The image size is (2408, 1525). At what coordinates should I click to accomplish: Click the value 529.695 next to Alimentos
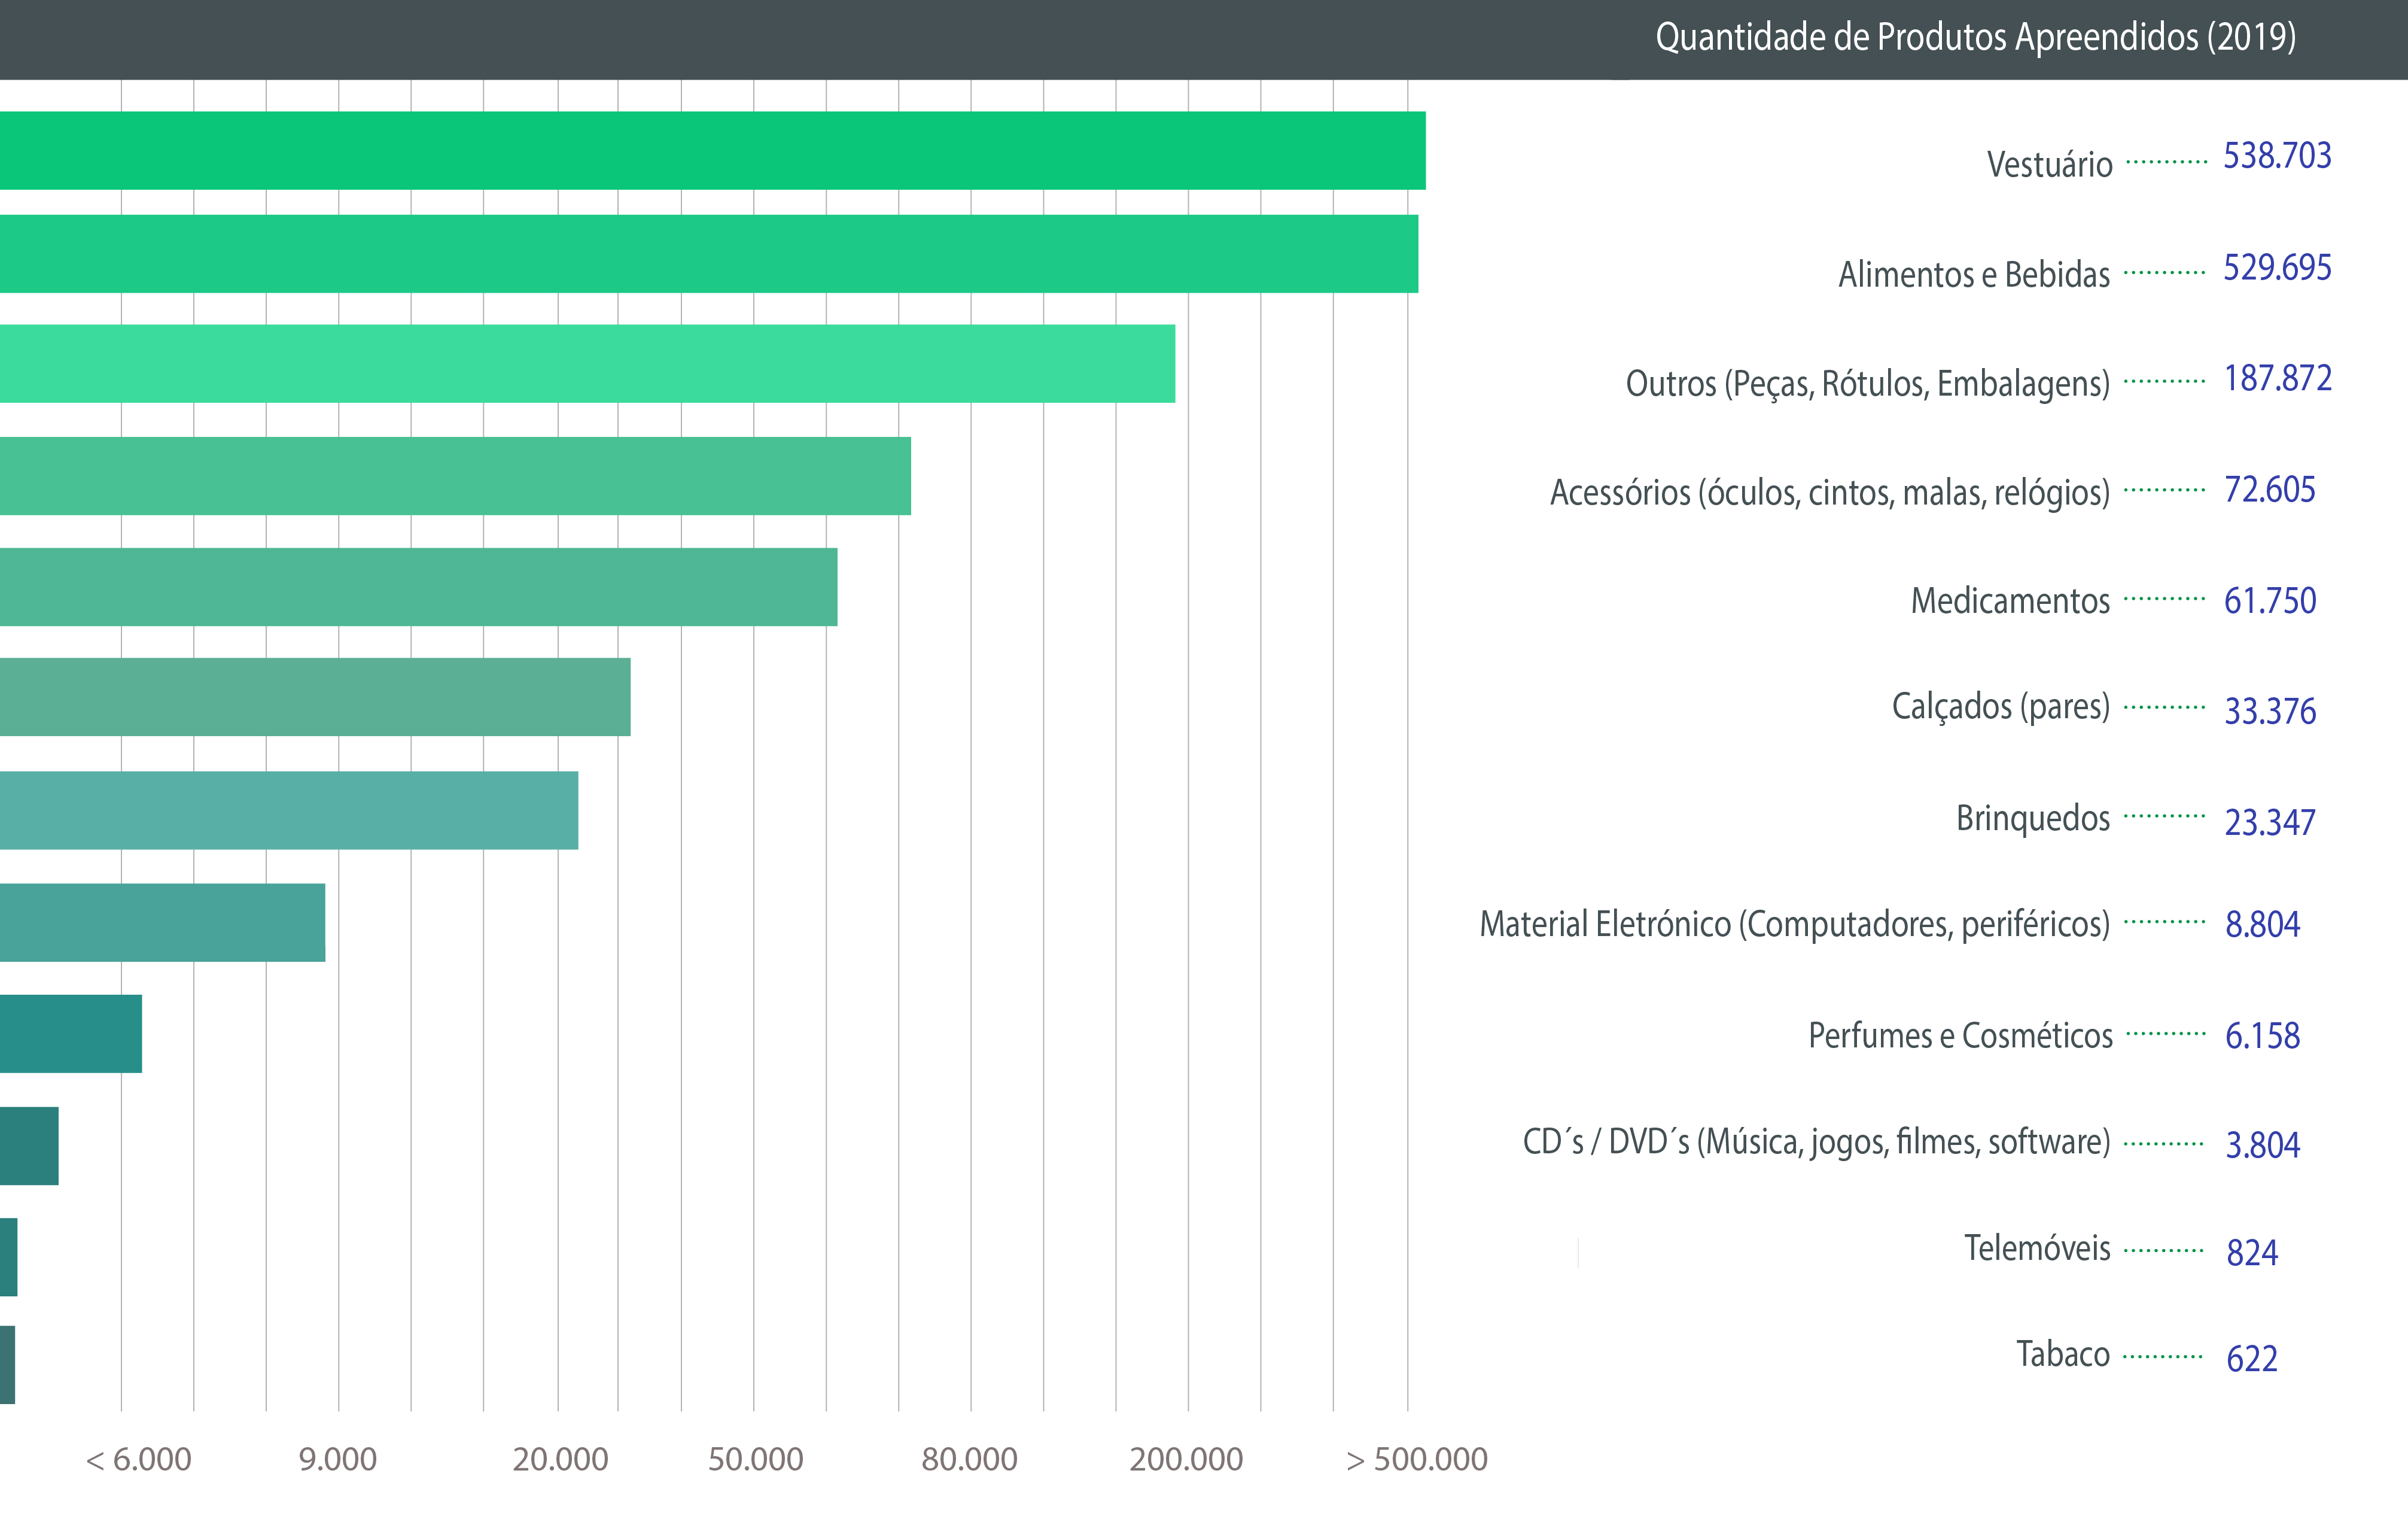[2277, 267]
